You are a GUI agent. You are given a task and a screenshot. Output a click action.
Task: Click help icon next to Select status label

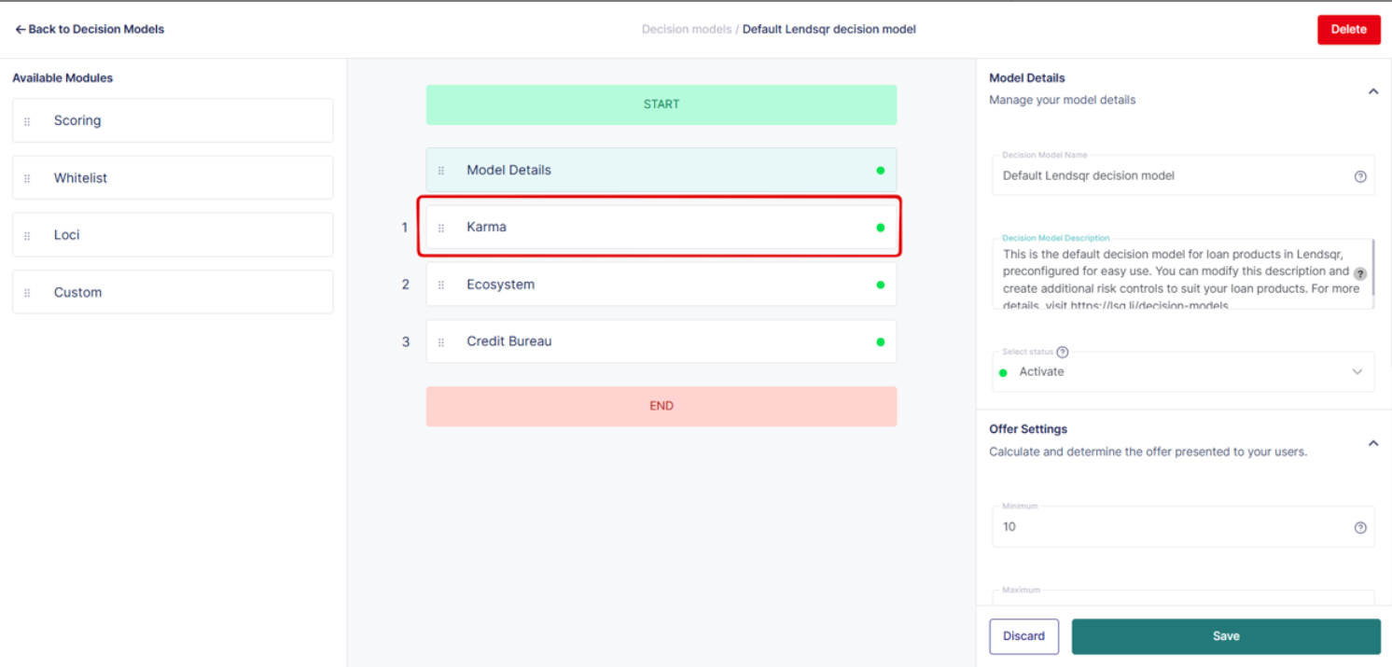click(1062, 352)
